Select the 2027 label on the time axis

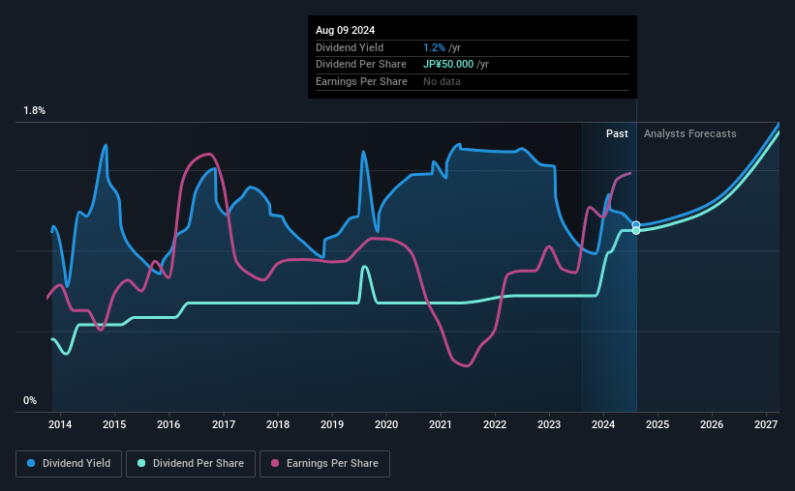coord(766,424)
